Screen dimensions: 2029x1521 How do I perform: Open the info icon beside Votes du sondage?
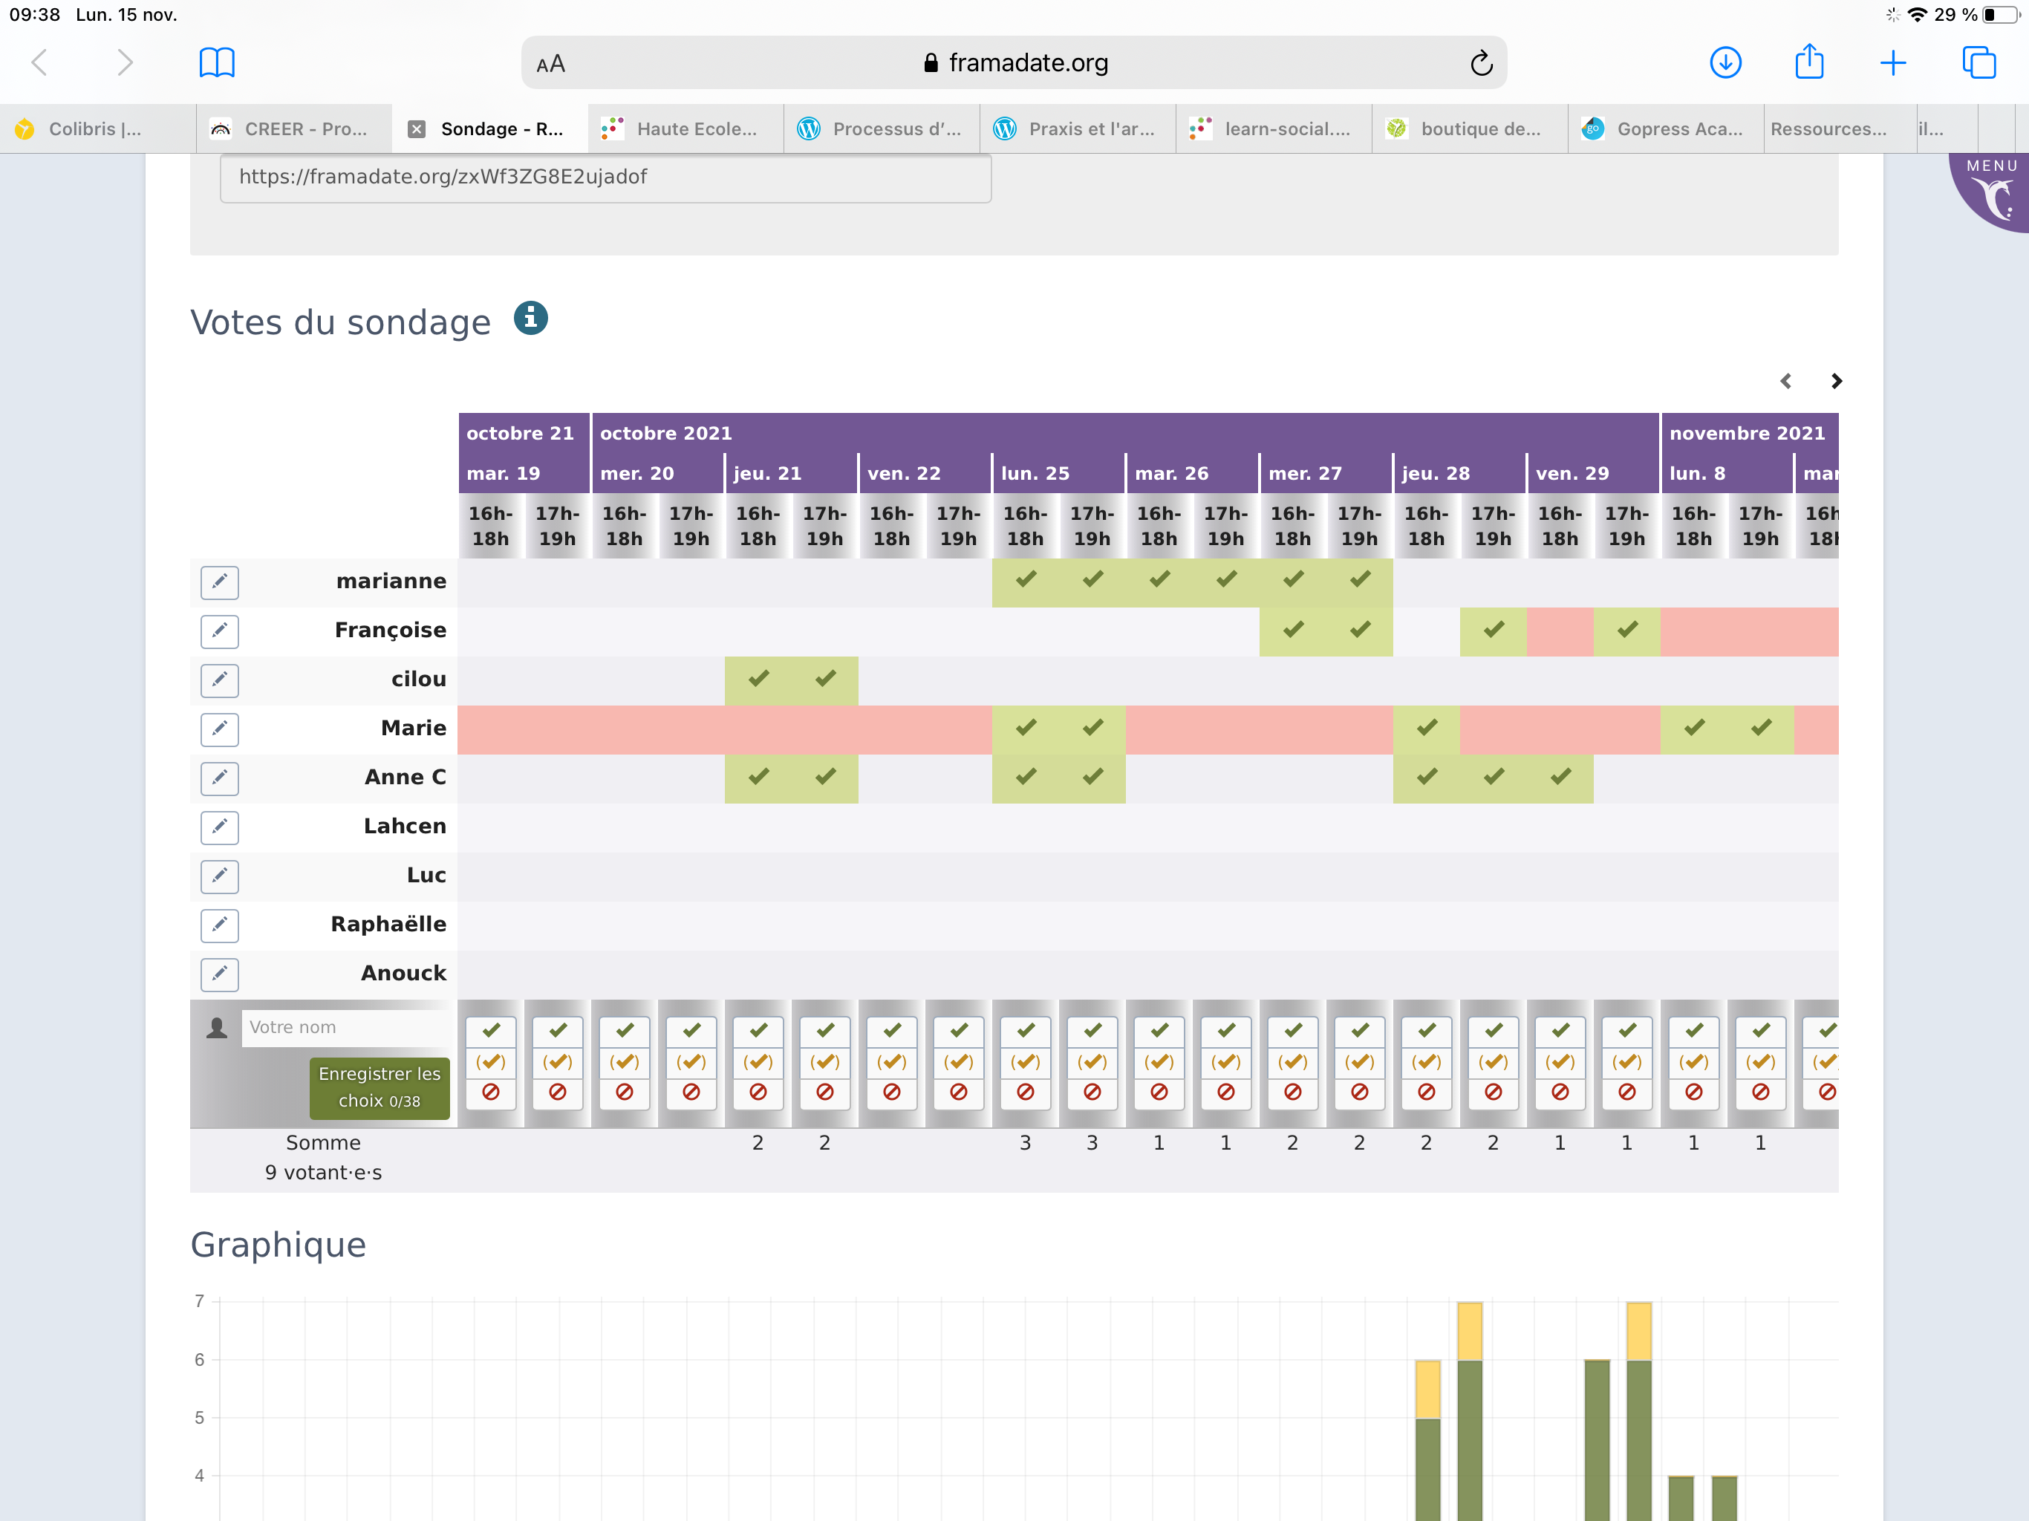pyautogui.click(x=530, y=319)
